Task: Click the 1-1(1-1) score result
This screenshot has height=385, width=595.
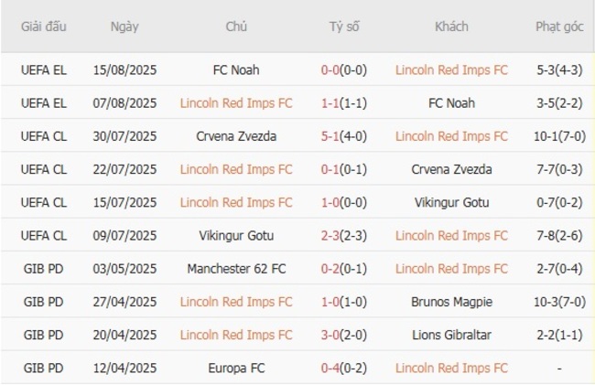Action: (x=344, y=103)
